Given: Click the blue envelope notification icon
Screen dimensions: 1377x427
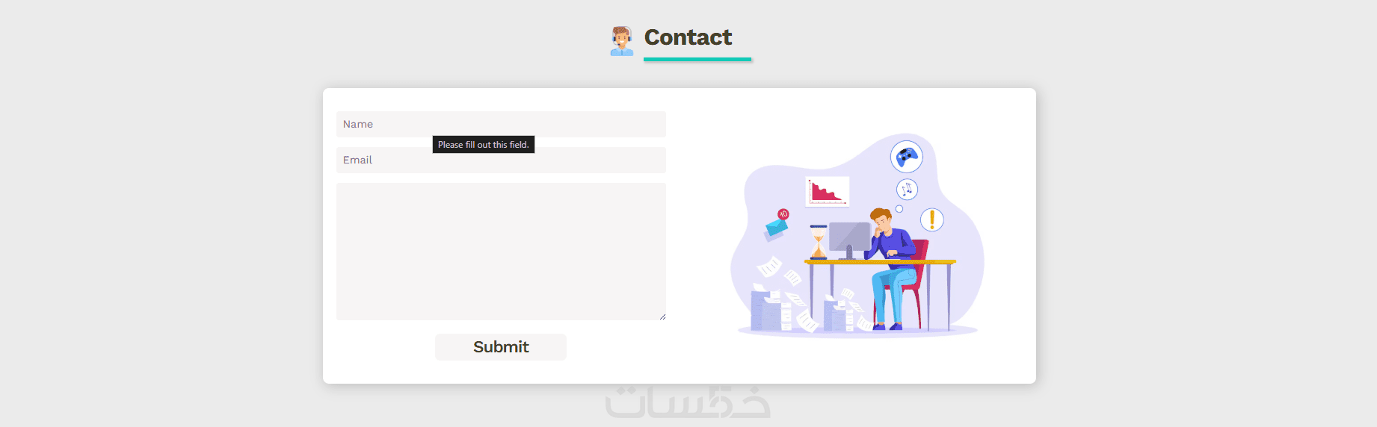Looking at the screenshot, I should click(x=777, y=223).
